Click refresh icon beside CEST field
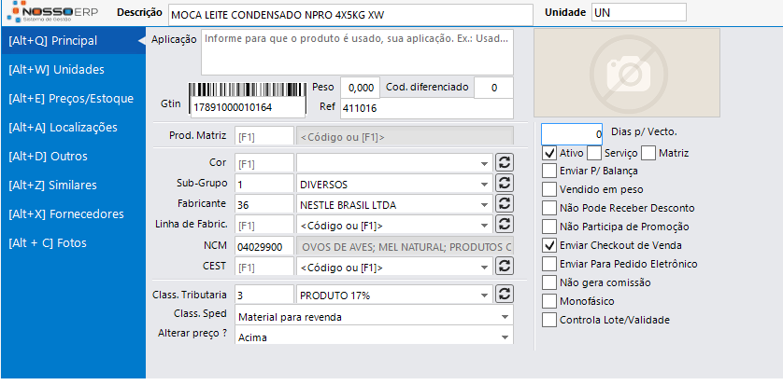The height and width of the screenshot is (385, 783). pos(505,267)
